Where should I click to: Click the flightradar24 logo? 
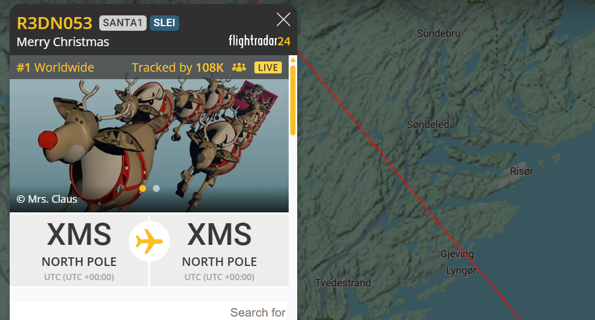260,41
